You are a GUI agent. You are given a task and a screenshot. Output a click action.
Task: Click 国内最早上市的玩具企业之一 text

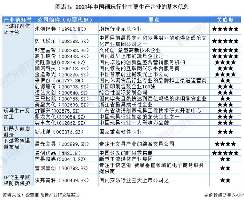134,56
